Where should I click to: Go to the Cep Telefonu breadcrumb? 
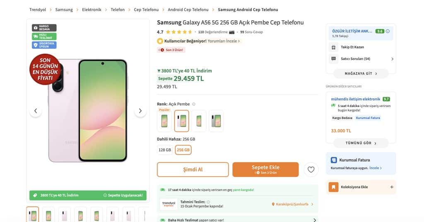click(146, 10)
